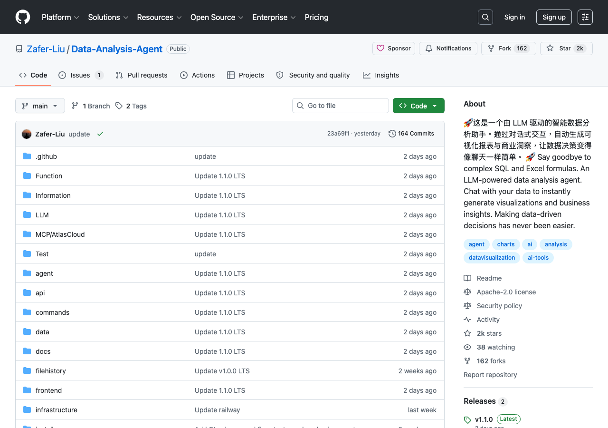Select the Code tab
The width and height of the screenshot is (608, 428).
(33, 75)
